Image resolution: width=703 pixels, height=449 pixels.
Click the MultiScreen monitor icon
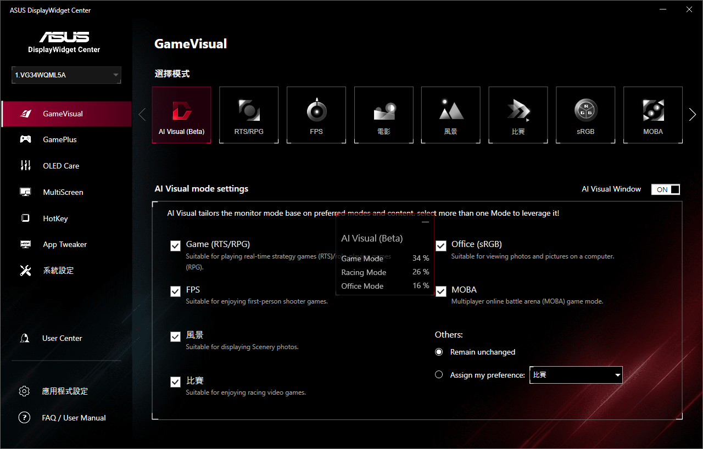pos(25,192)
